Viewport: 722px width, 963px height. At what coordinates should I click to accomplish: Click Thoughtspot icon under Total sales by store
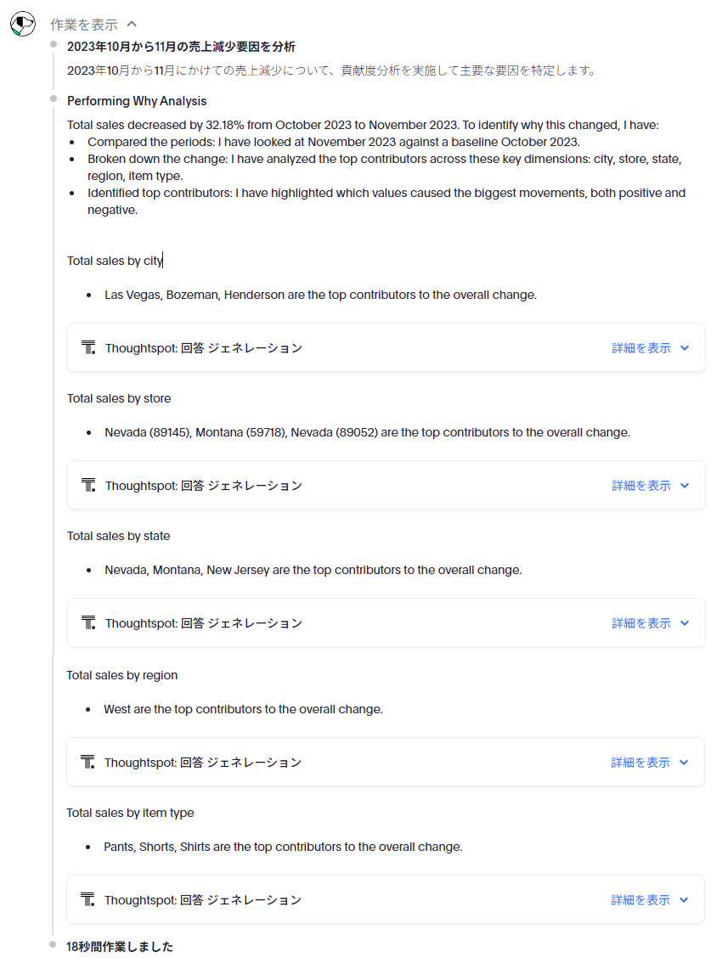point(88,486)
